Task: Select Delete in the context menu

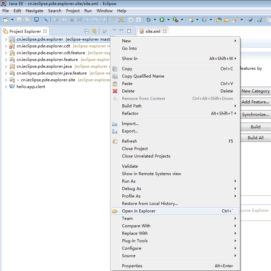Action: (x=175, y=91)
